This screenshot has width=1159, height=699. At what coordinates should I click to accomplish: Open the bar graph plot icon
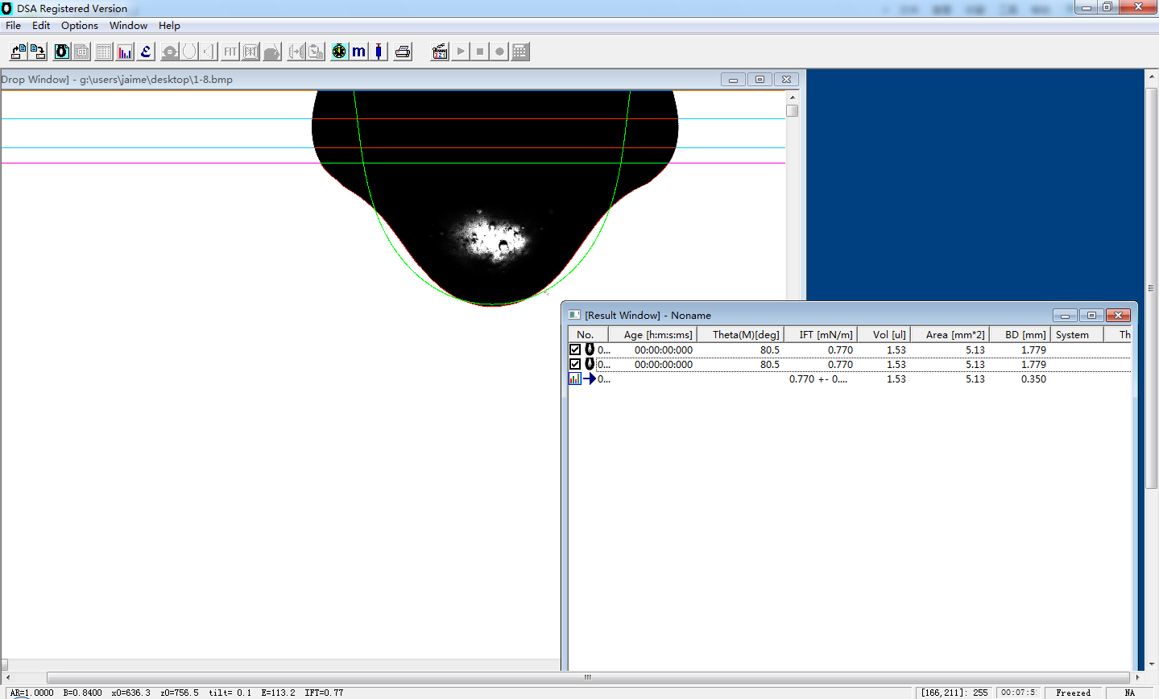(124, 51)
